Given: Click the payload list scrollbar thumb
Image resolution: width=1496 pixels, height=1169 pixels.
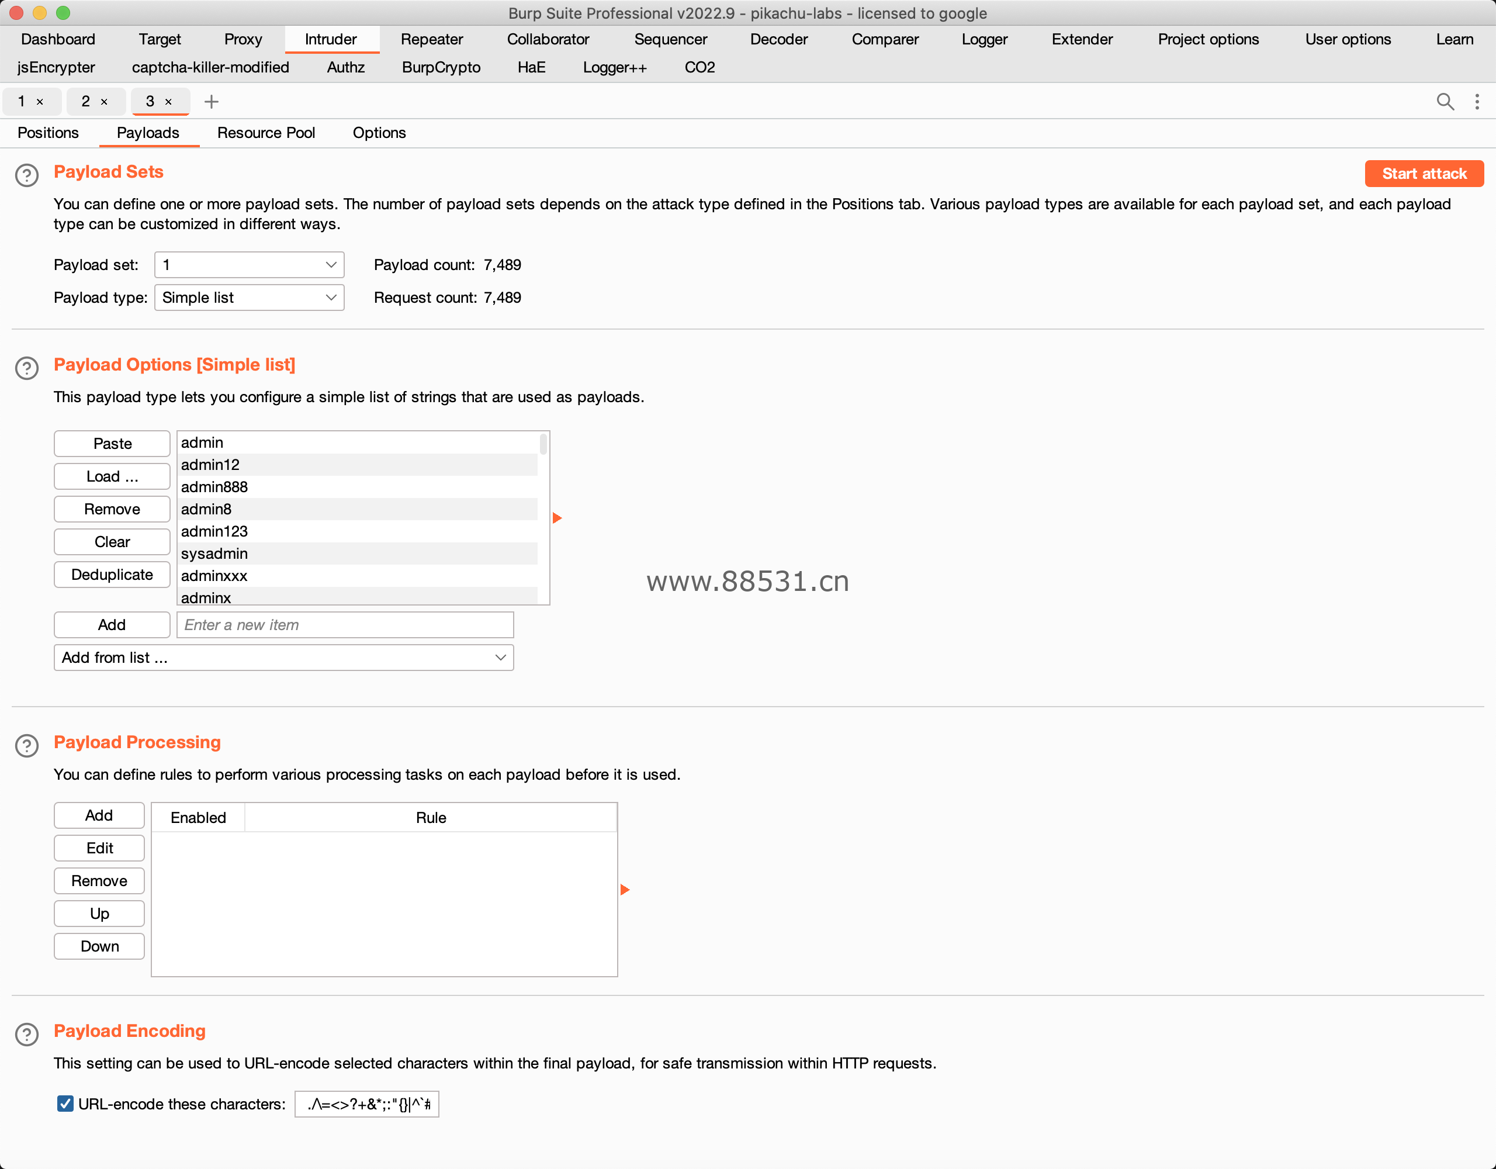Looking at the screenshot, I should pyautogui.click(x=543, y=444).
